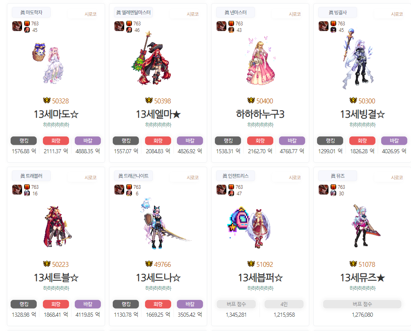Click the 4인 label in 인챈트리스 card
Screen dimensions: 411x331
(x=284, y=304)
